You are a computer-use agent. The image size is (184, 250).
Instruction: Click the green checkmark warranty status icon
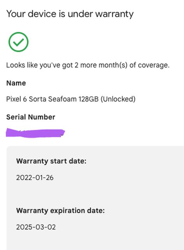coord(18,42)
